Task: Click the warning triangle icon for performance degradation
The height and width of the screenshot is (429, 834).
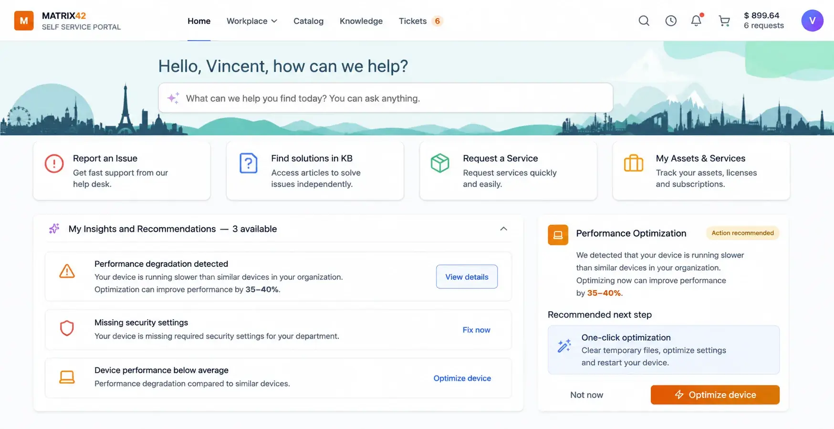Action: [67, 272]
